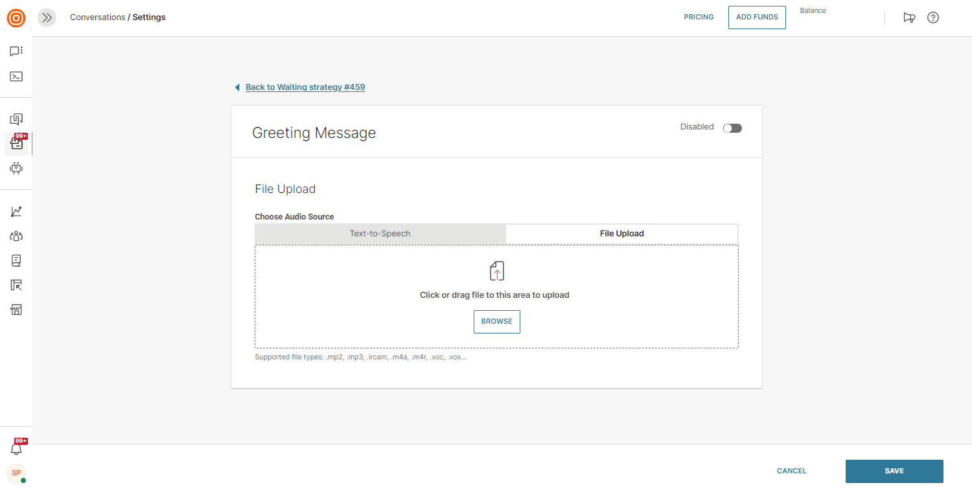Click the Supported file types text
The image size is (972, 496).
pos(361,357)
